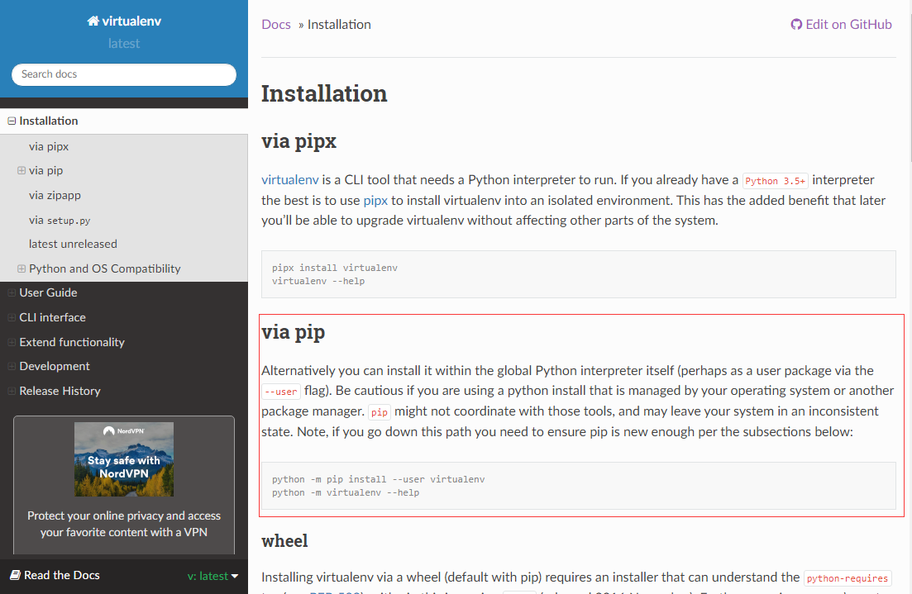This screenshot has width=912, height=594.
Task: Click the Search docs field
Action: 124,74
